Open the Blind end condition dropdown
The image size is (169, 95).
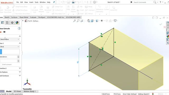pos(10,47)
